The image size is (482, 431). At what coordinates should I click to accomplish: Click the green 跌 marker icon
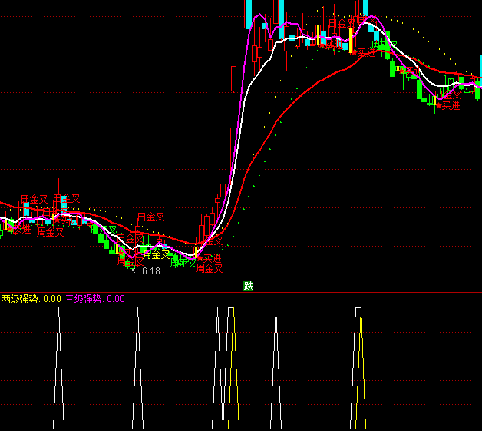(x=248, y=286)
